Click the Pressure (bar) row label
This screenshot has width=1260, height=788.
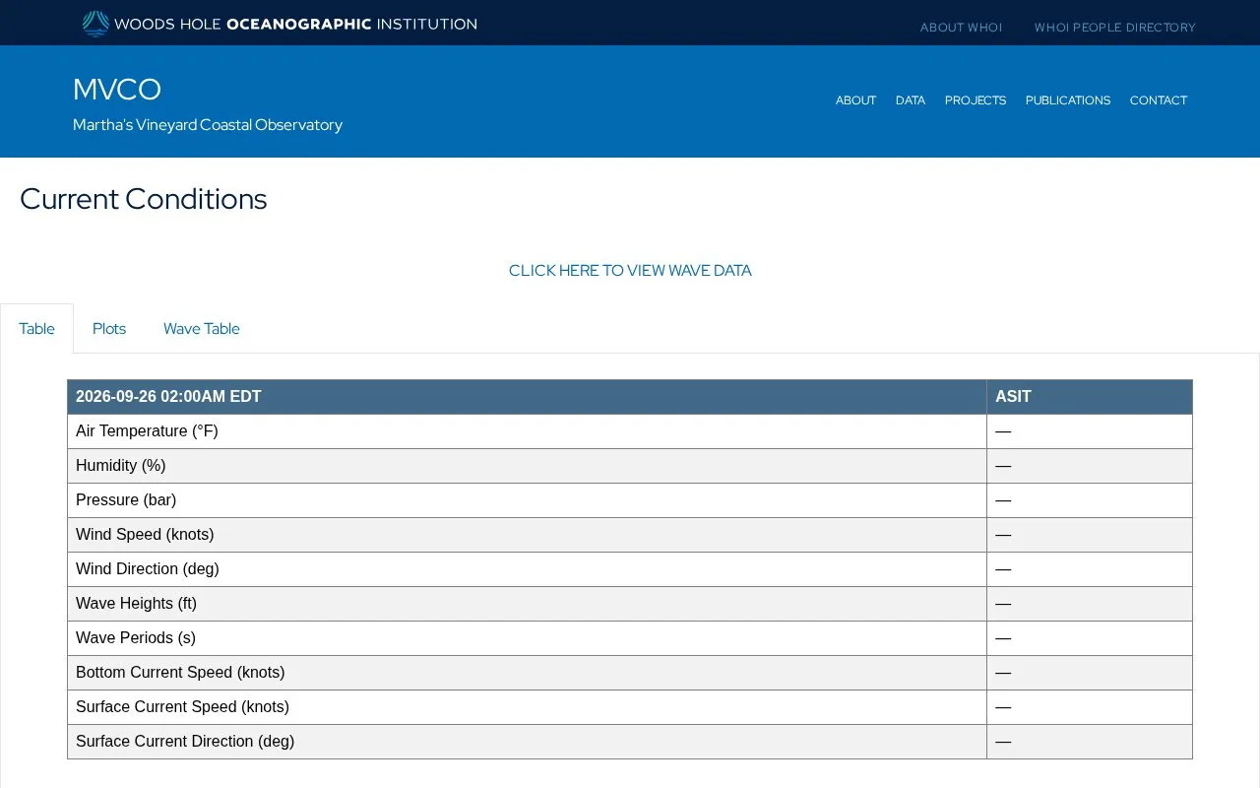point(126,500)
